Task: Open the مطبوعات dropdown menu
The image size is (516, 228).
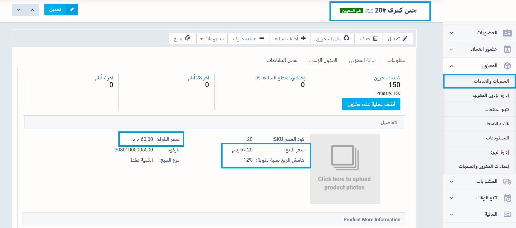Action: (x=212, y=39)
